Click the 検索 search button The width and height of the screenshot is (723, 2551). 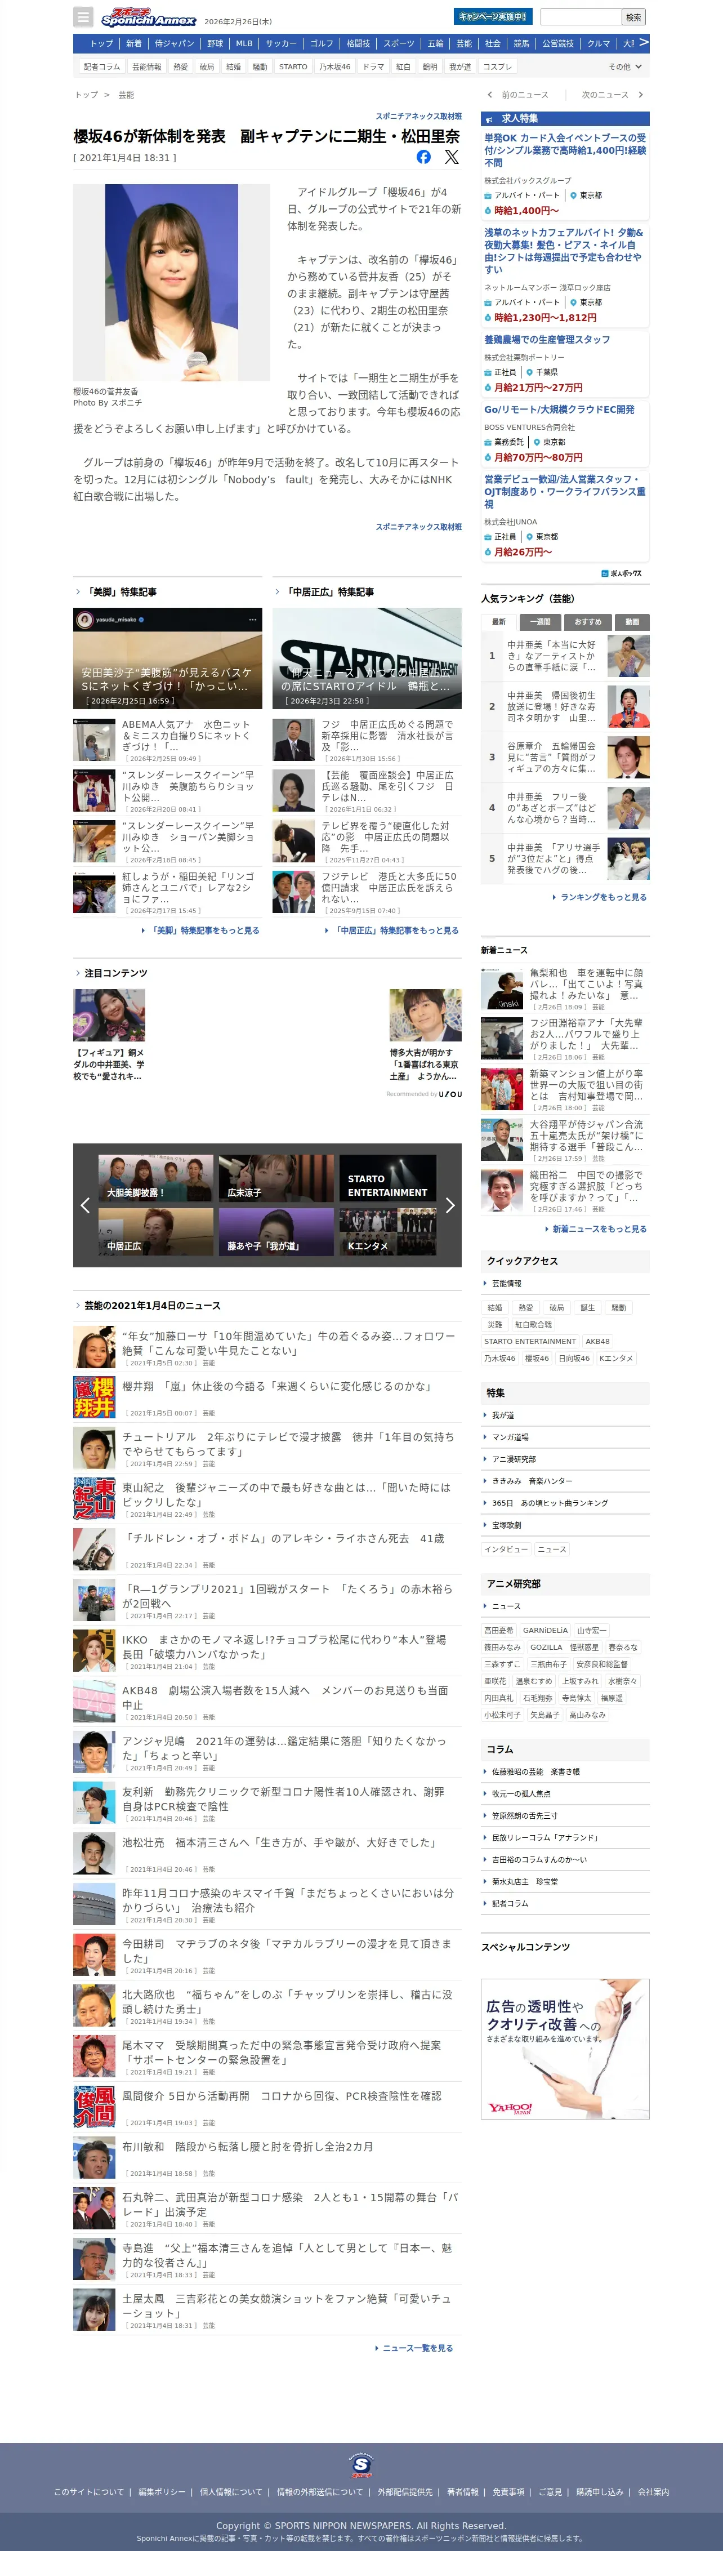(634, 17)
